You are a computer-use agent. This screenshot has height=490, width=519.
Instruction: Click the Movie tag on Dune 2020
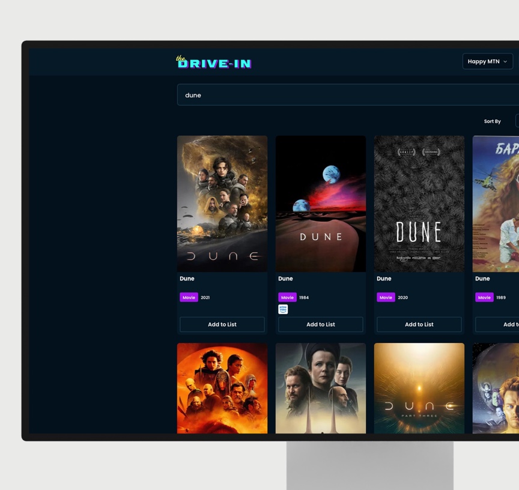pos(386,297)
